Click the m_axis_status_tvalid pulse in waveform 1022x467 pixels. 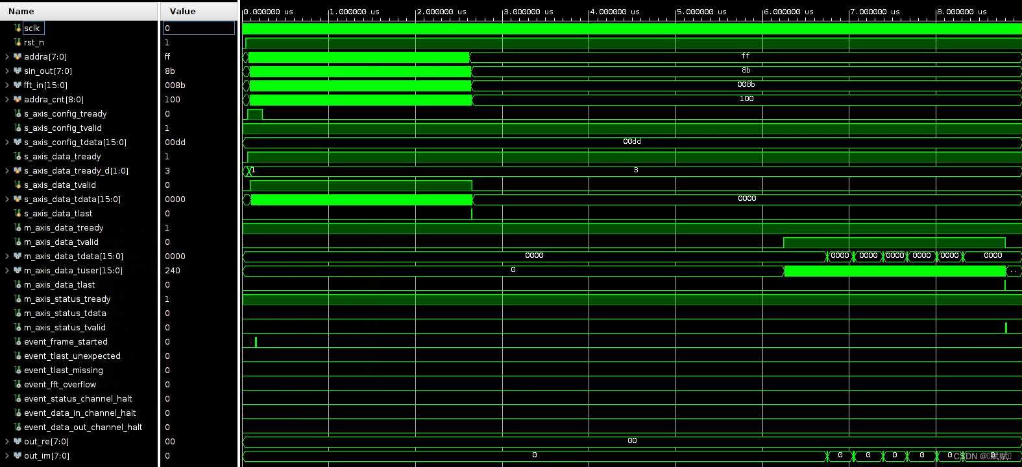1006,328
